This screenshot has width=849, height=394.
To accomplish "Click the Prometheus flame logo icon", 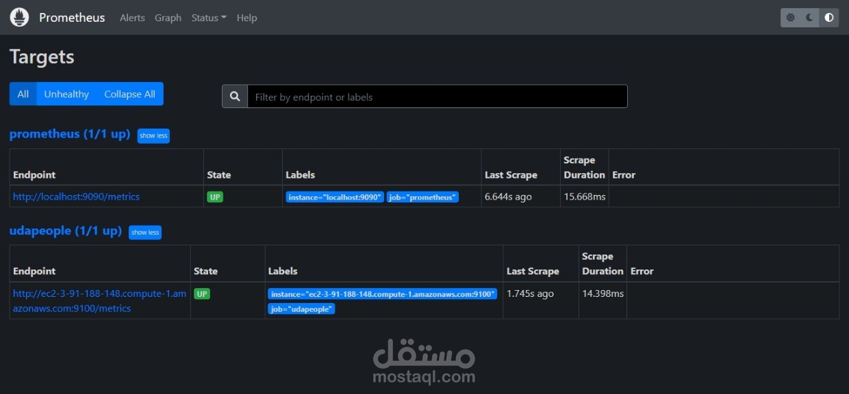I will (19, 17).
